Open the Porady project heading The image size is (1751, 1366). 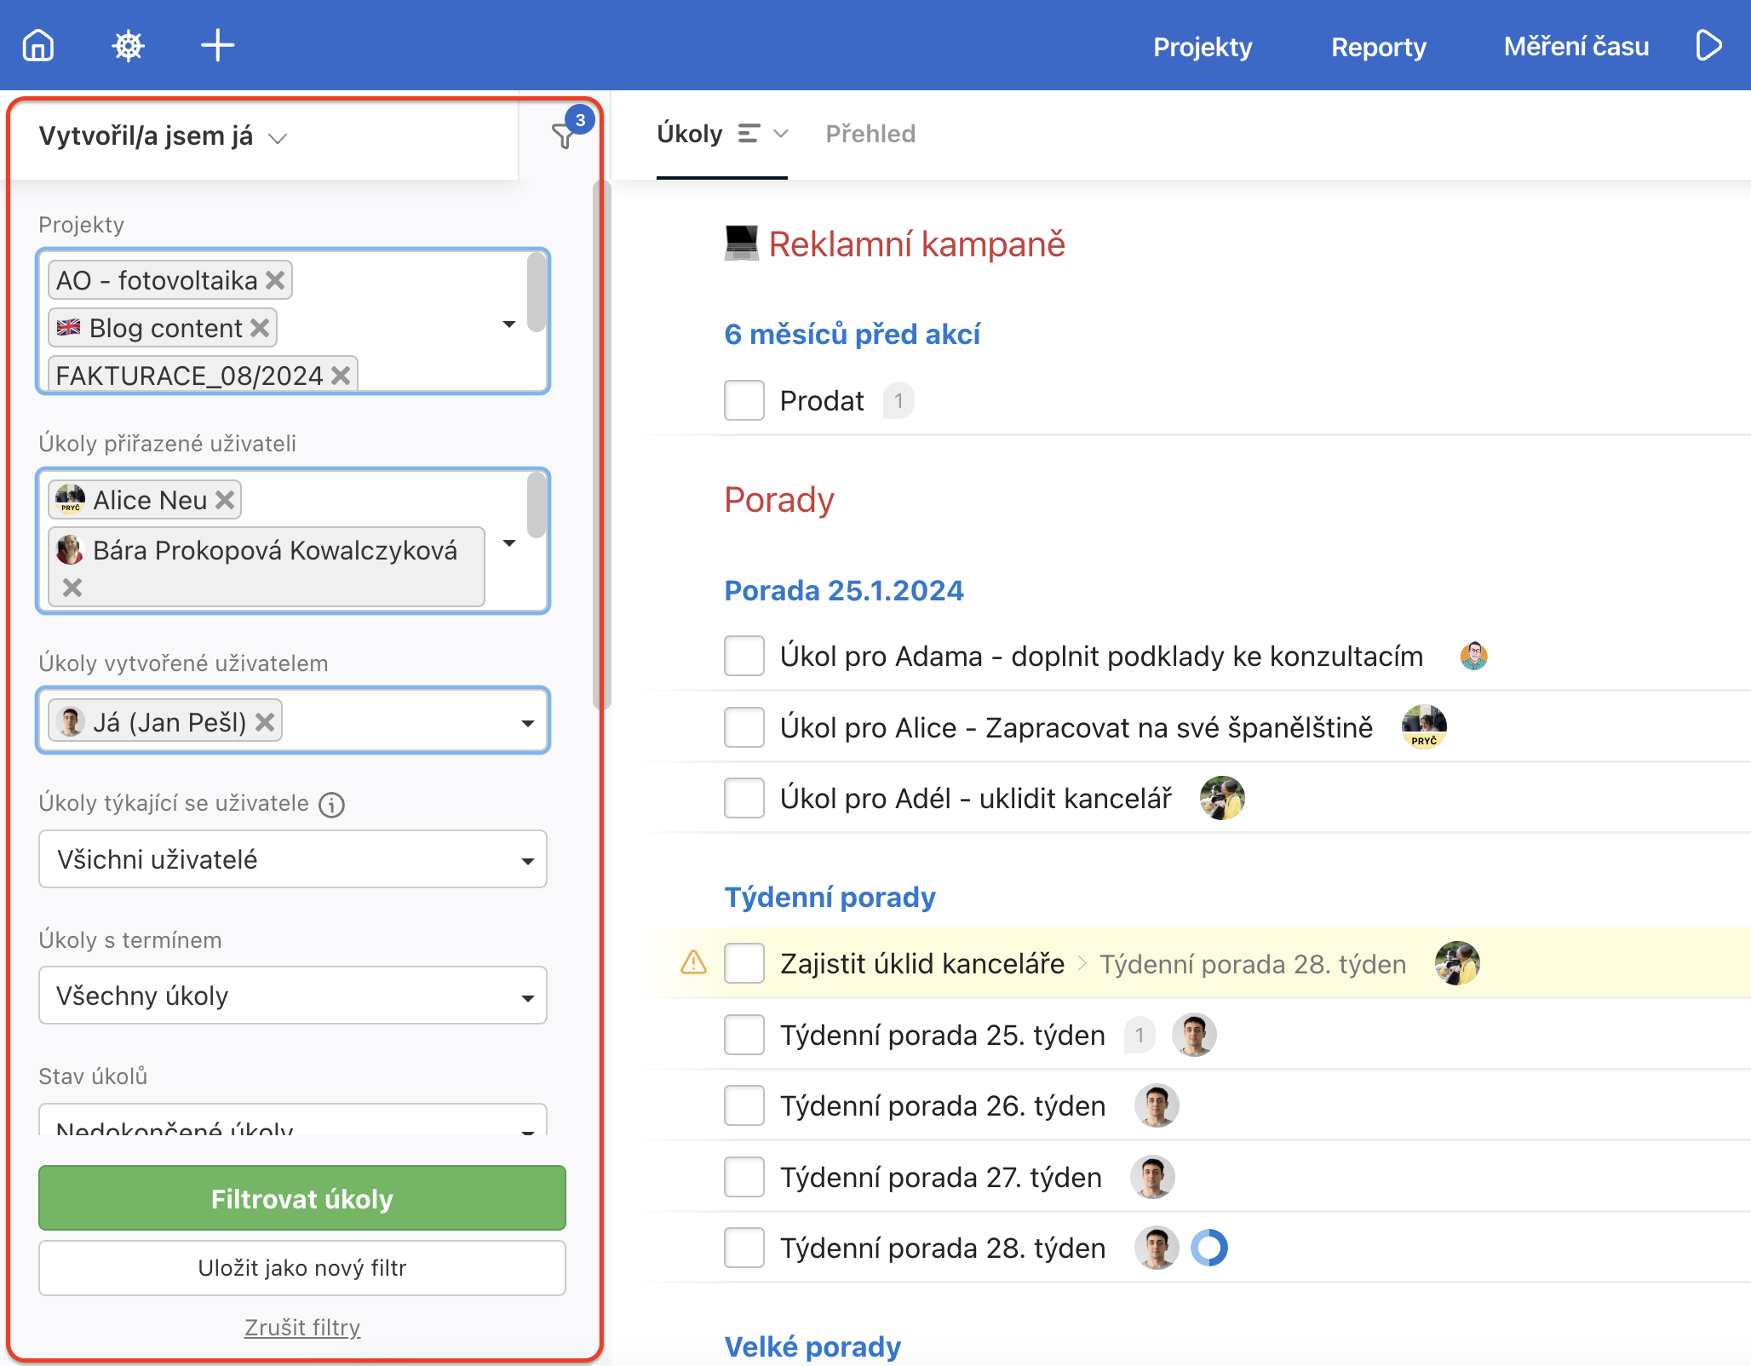pyautogui.click(x=778, y=500)
